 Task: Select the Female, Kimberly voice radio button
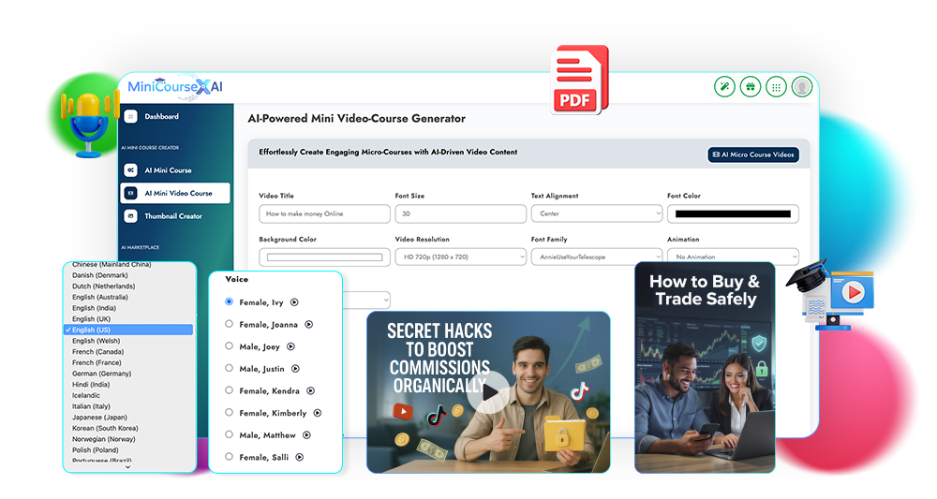(x=229, y=413)
